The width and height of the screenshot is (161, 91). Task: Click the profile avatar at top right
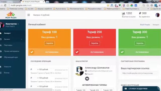tap(157, 15)
